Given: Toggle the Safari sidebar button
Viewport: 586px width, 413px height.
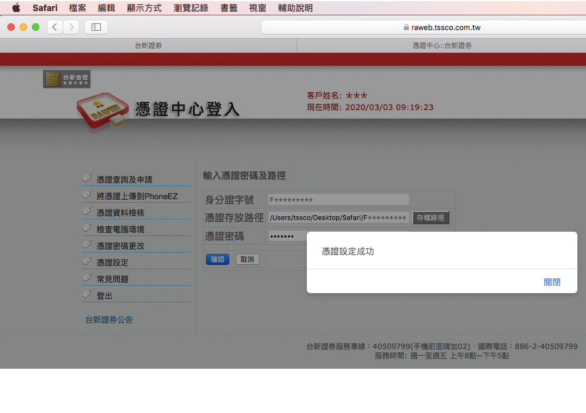Looking at the screenshot, I should (x=96, y=27).
